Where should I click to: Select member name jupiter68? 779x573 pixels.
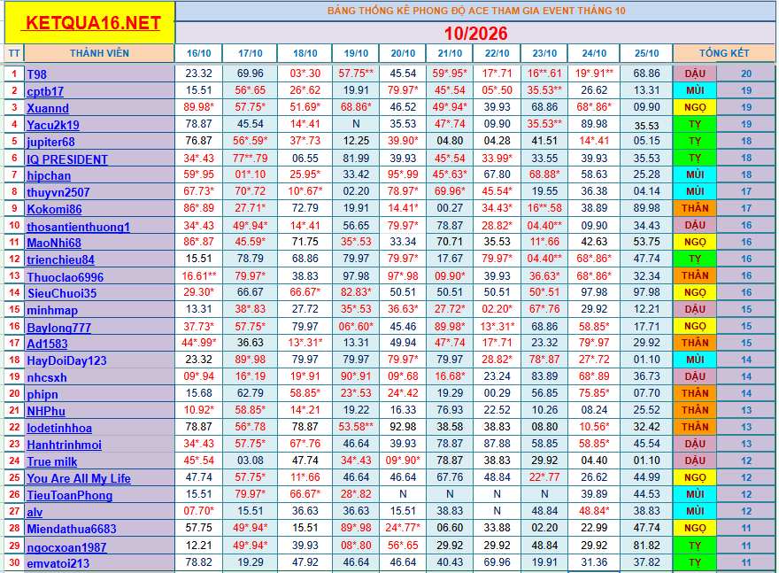tap(50, 142)
